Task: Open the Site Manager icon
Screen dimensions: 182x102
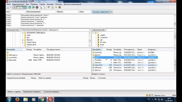Action: coord(8,7)
